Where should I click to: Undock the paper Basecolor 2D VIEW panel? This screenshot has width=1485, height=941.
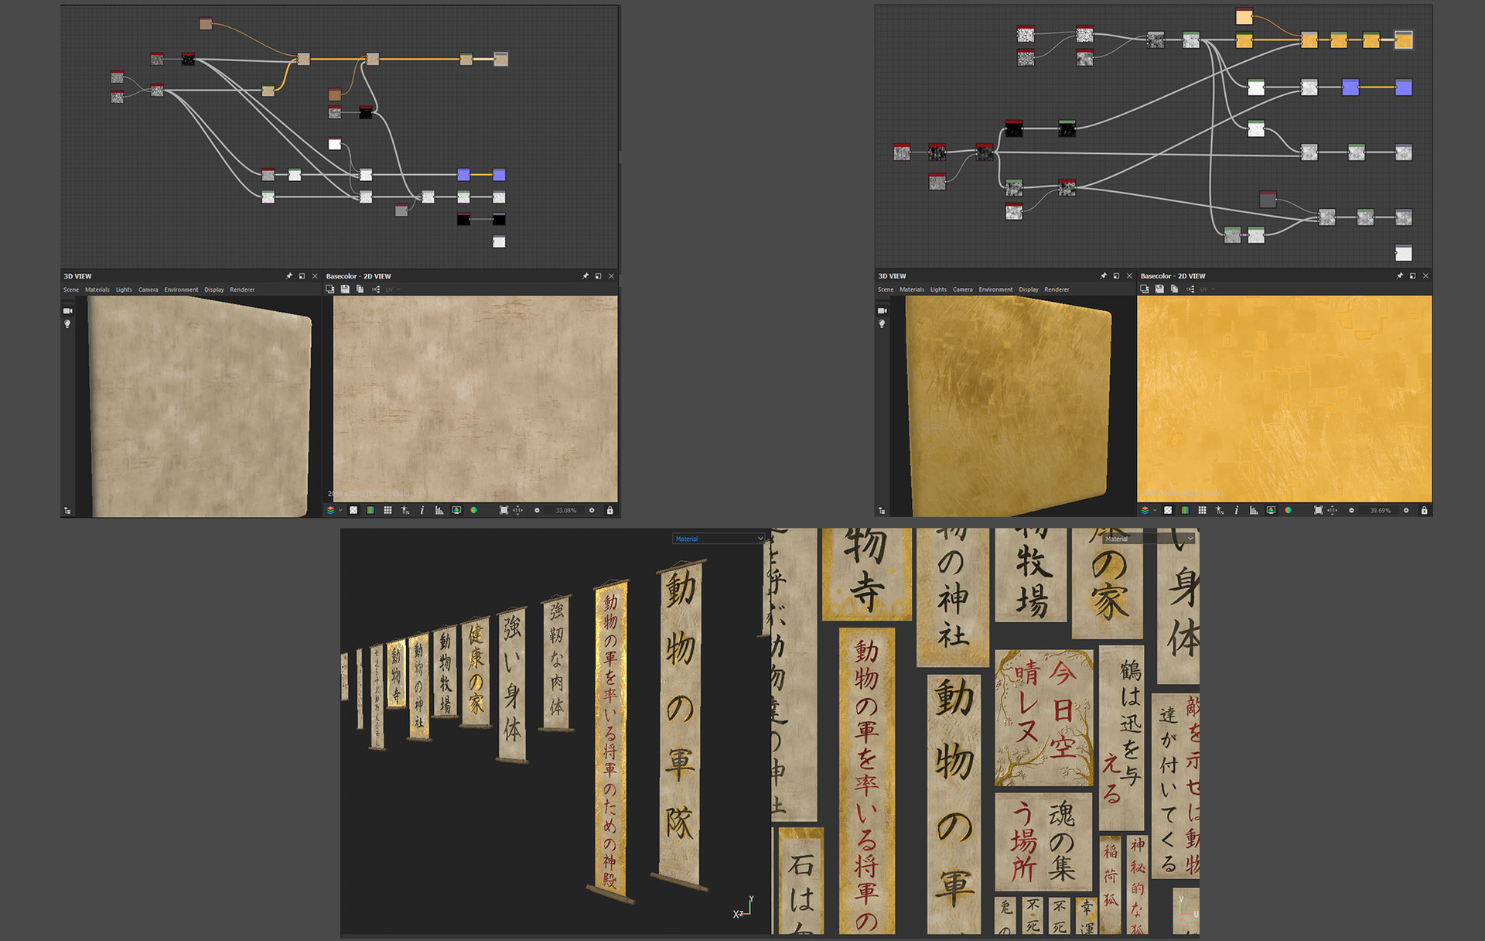[598, 276]
